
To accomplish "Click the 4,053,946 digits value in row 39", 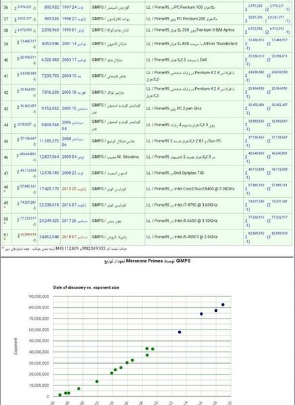I will 50,44.
